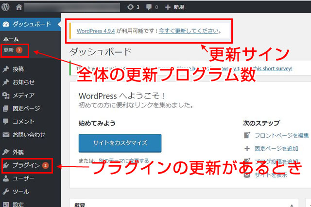Open フロントページを編集 link

pos(282,136)
